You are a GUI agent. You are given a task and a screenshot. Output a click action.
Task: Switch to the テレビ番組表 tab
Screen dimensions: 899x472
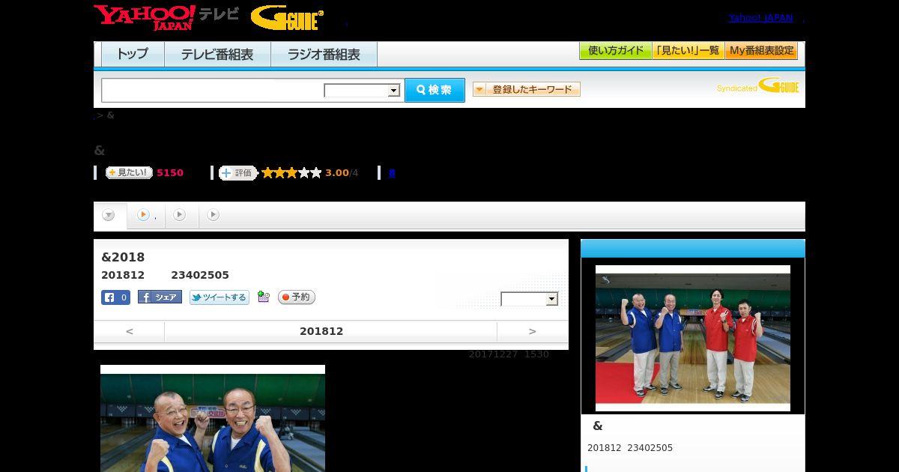coord(217,55)
